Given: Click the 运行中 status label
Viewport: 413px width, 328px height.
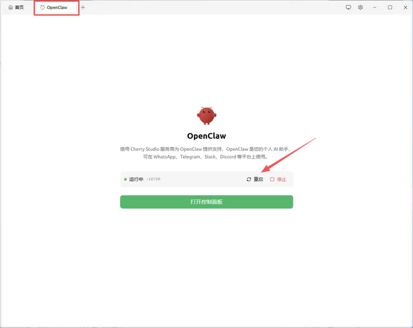Looking at the screenshot, I should [x=136, y=179].
